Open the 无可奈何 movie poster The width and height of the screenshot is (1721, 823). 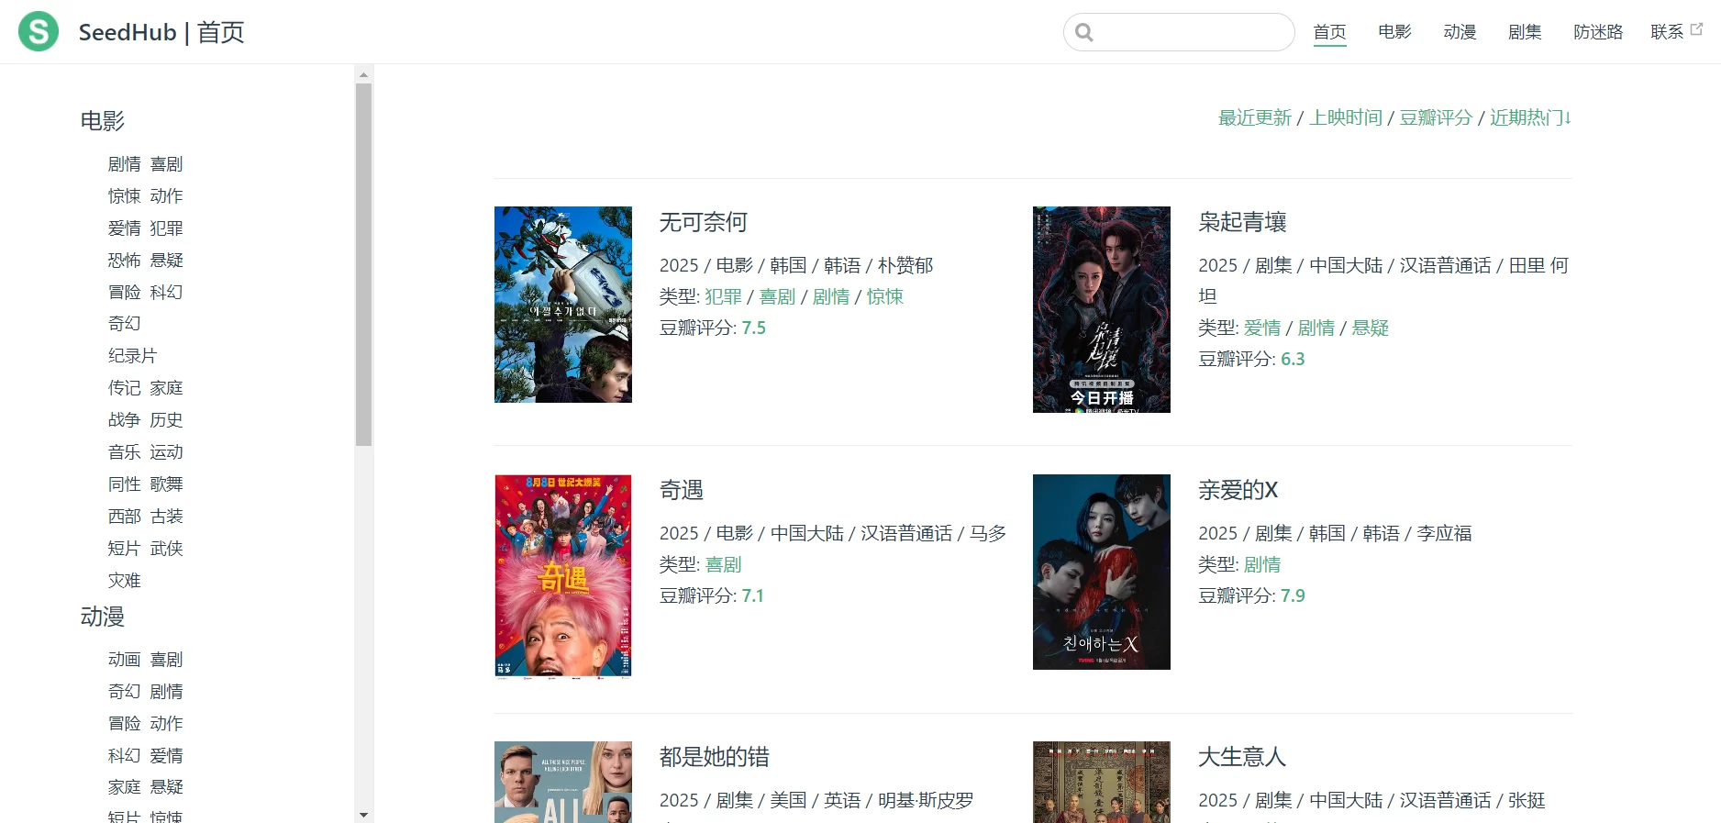[562, 305]
